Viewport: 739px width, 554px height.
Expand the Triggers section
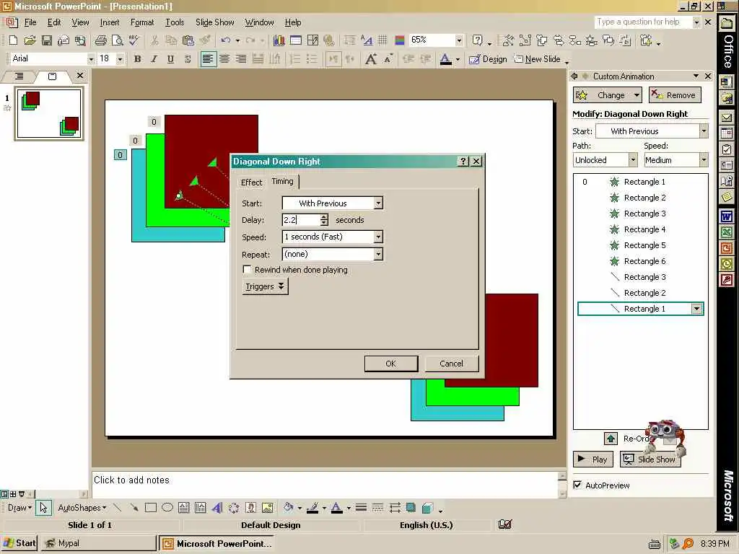[x=265, y=286]
